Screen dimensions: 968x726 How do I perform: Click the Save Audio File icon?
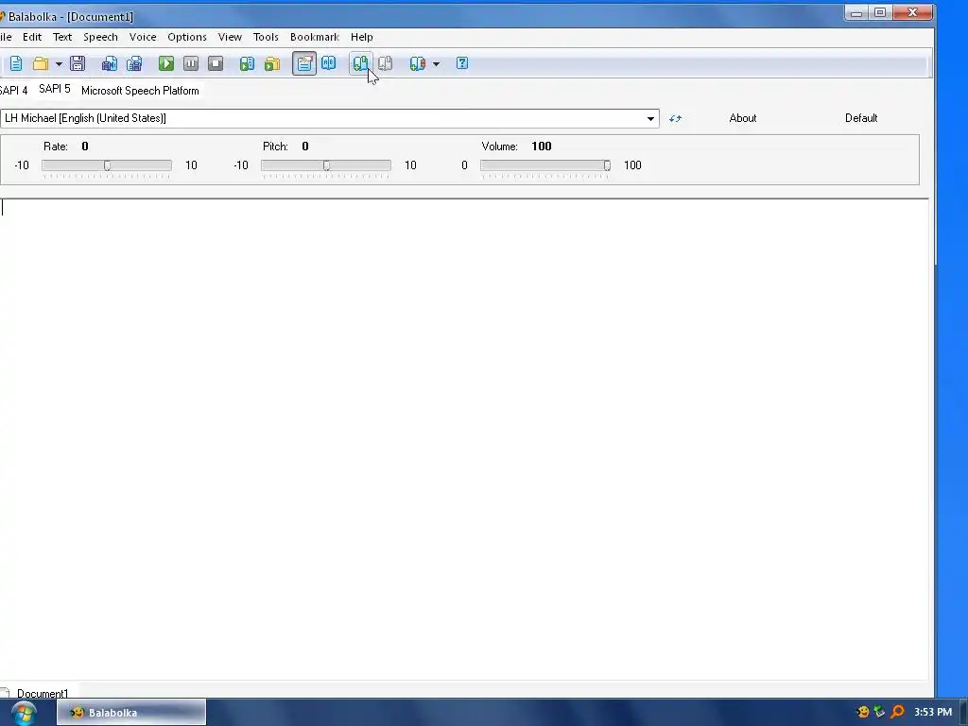coord(110,63)
